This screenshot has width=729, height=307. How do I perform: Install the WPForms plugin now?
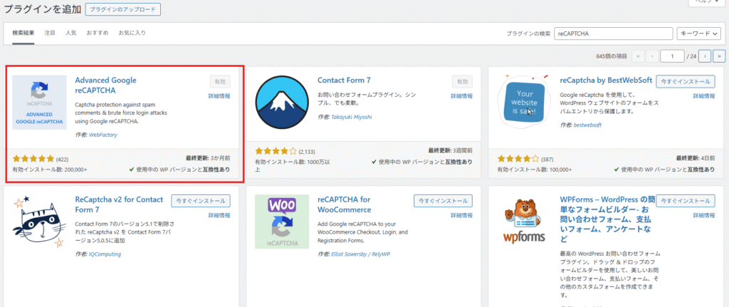[686, 200]
